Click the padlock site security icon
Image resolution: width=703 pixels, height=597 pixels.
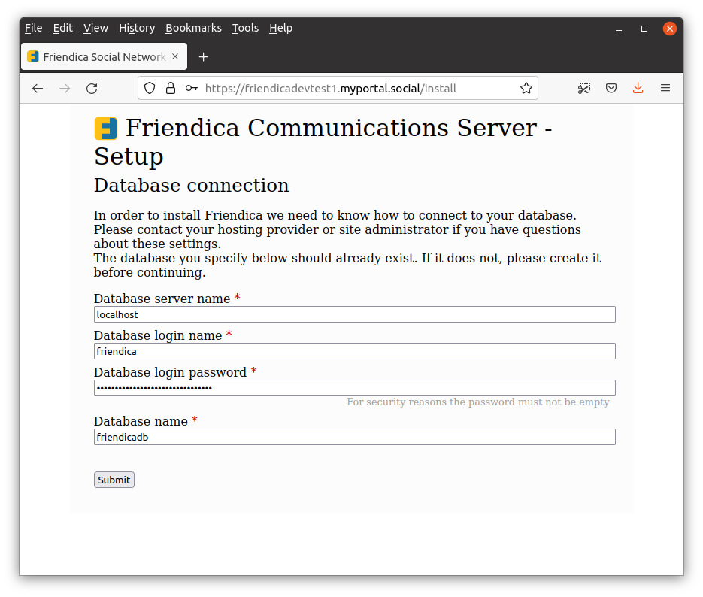click(x=171, y=89)
